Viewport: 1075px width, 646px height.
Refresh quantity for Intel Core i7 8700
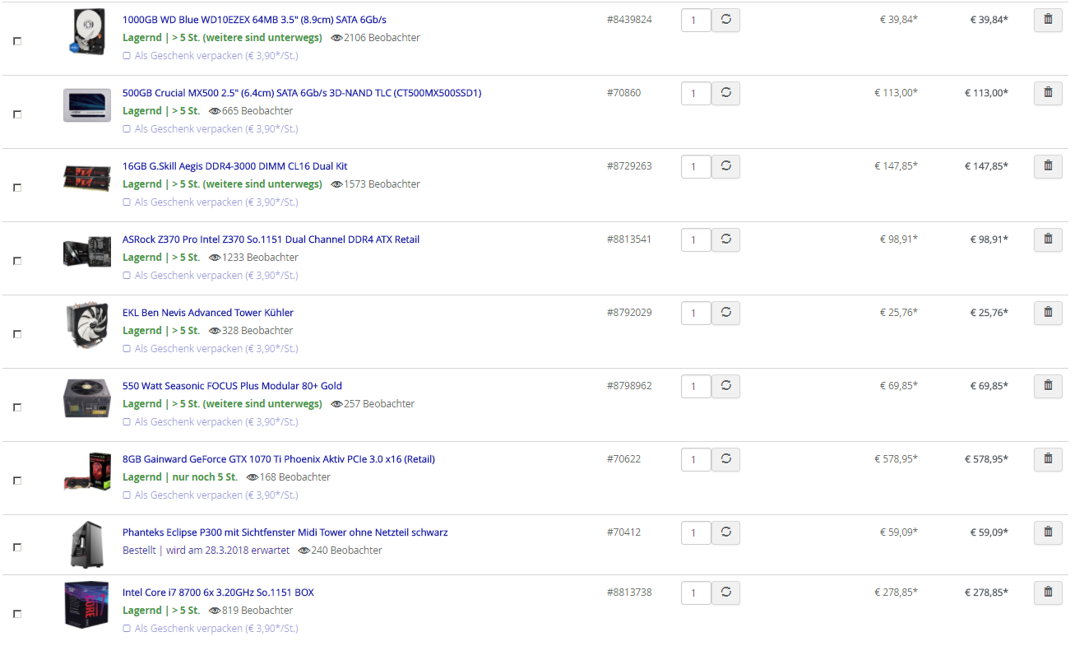coord(725,593)
